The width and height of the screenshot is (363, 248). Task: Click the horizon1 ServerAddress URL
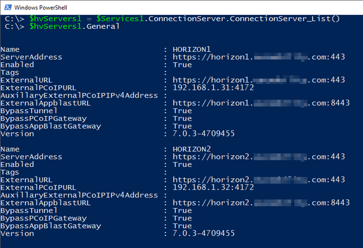pyautogui.click(x=259, y=57)
